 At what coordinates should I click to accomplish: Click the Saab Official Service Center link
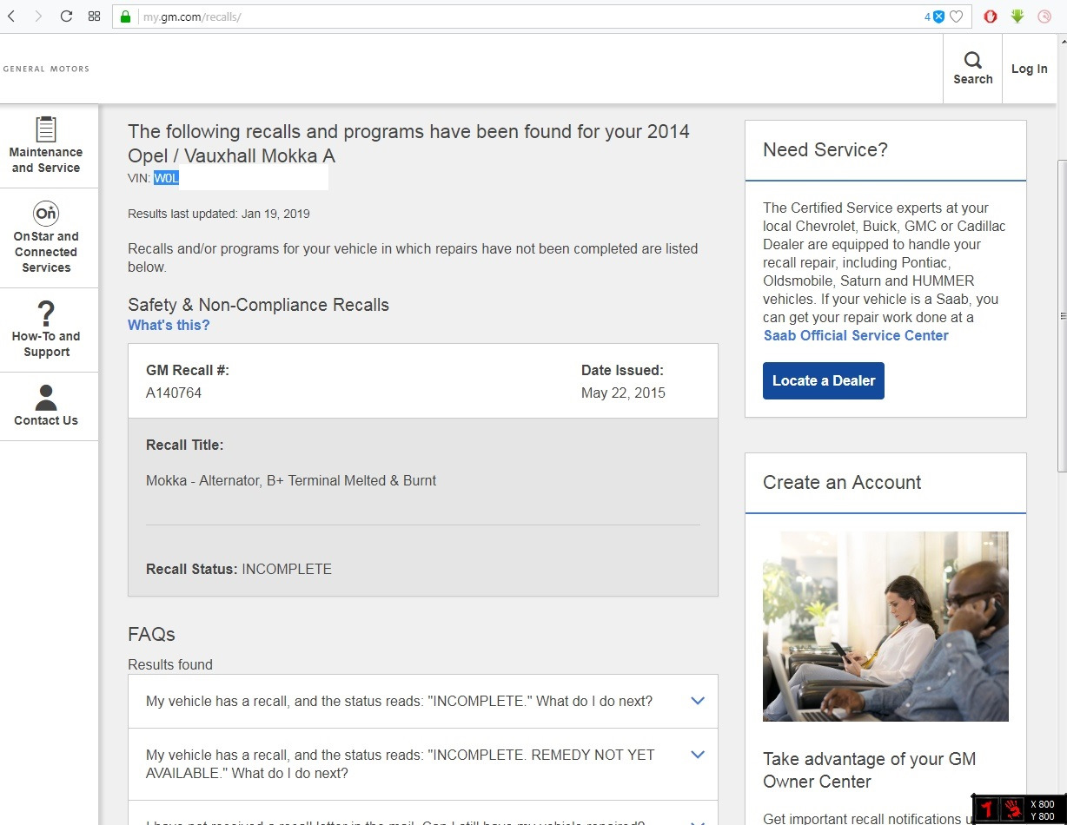(856, 335)
